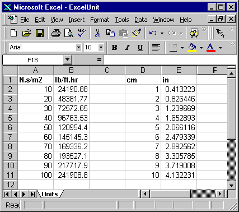Apply yellow fill color bucket
The width and height of the screenshot is (239, 212).
[x=193, y=48]
